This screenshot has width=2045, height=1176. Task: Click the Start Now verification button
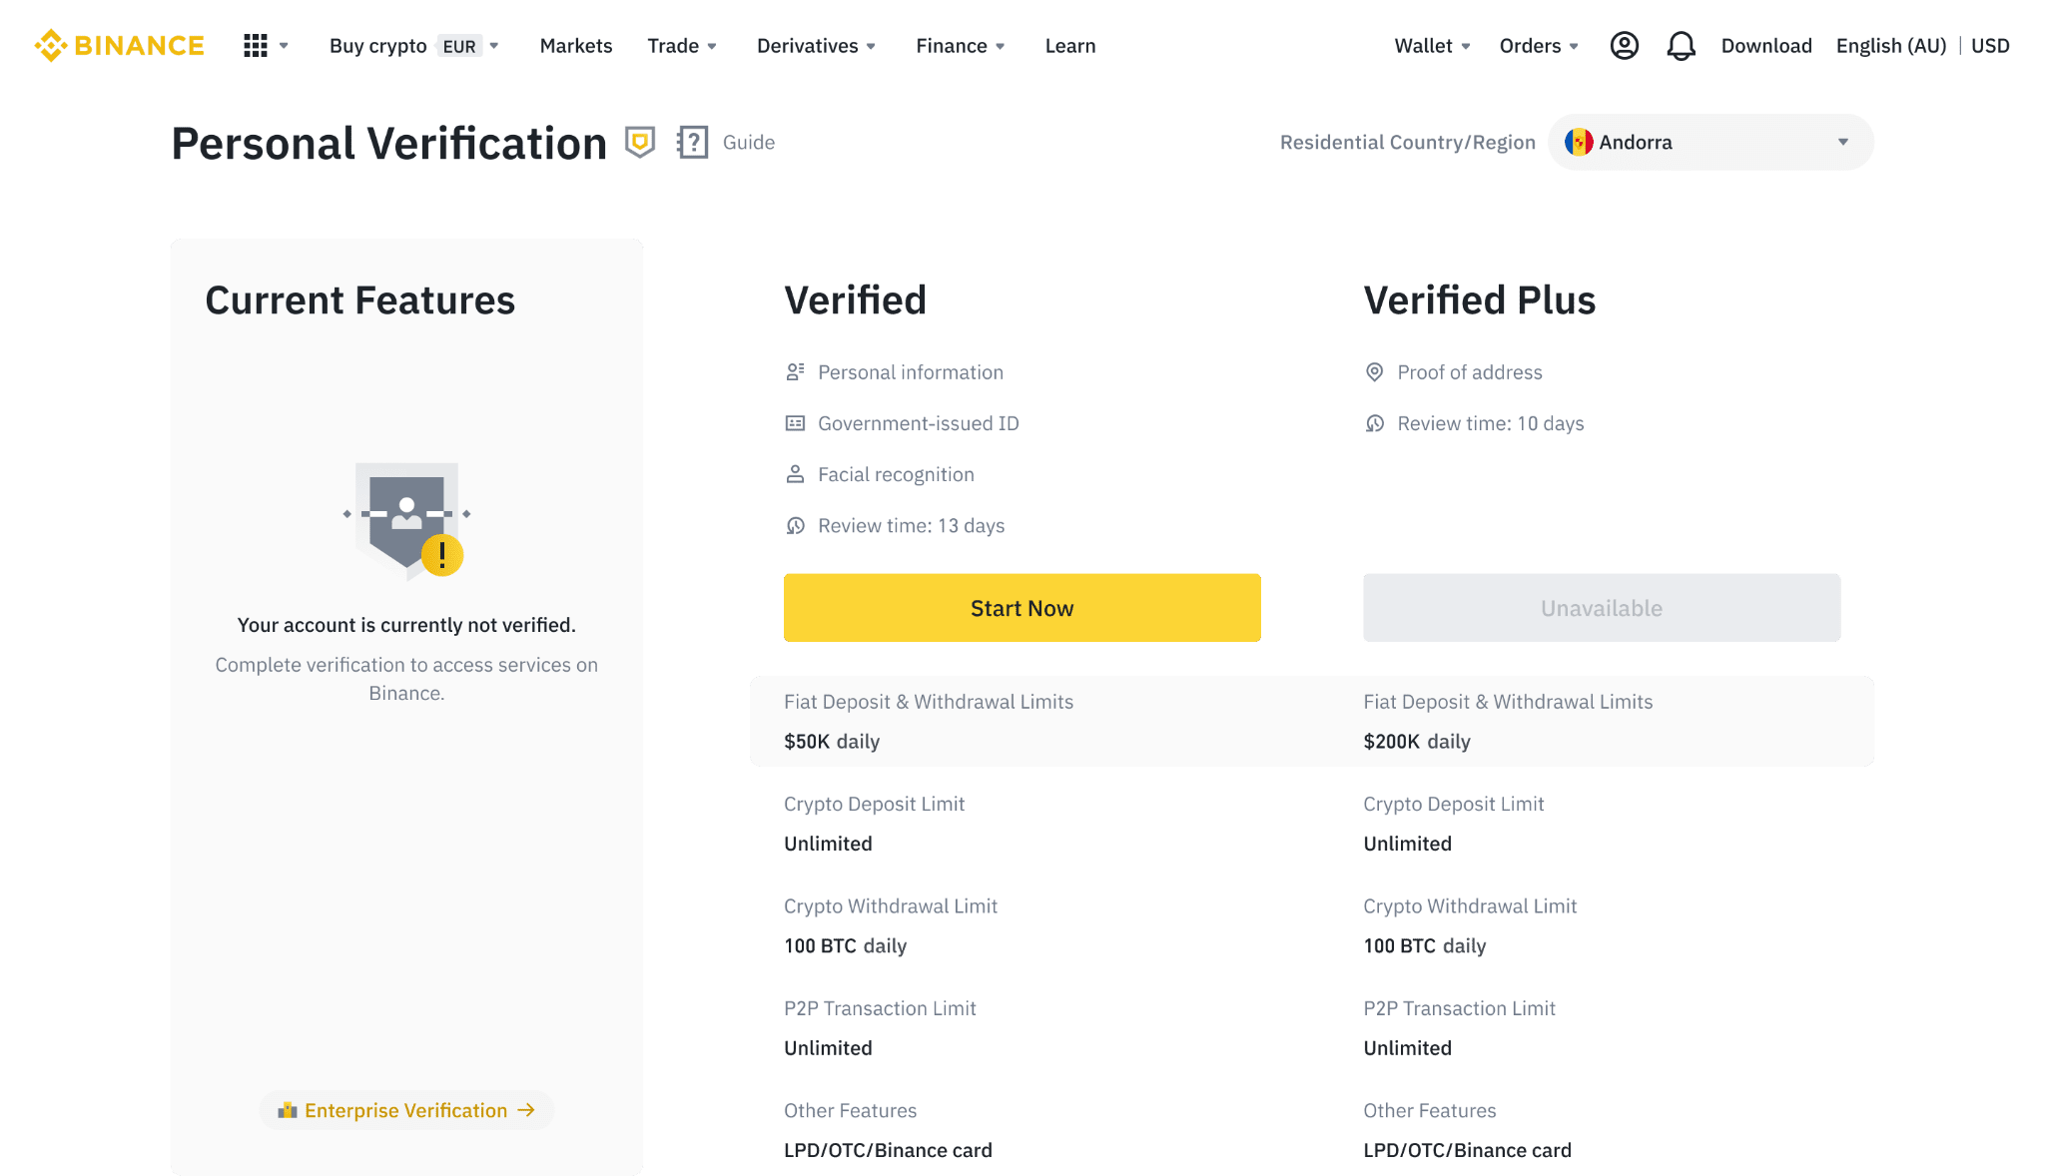(1022, 607)
